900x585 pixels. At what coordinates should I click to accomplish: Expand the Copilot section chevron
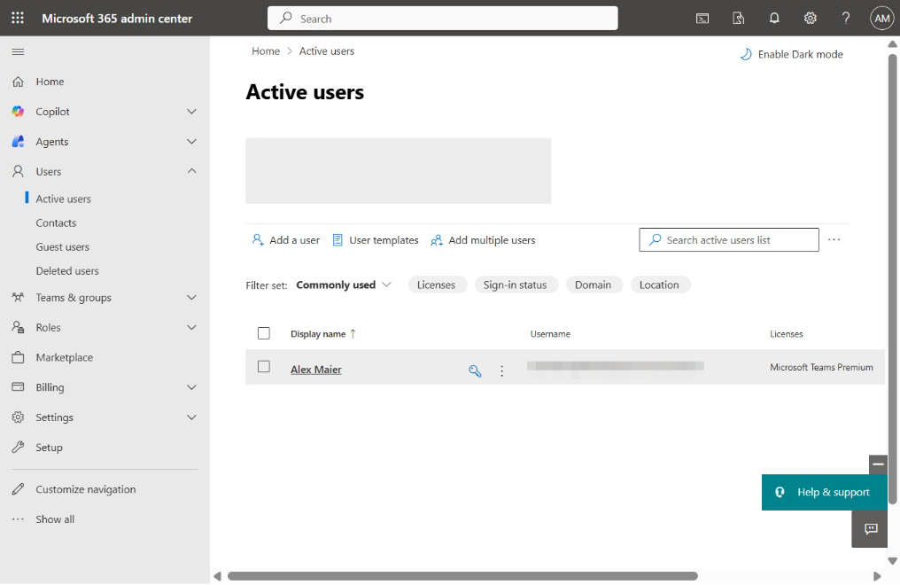coord(191,112)
